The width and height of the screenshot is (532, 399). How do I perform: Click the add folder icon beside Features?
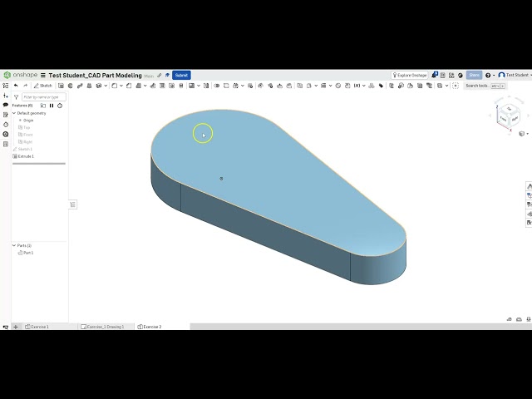click(43, 106)
